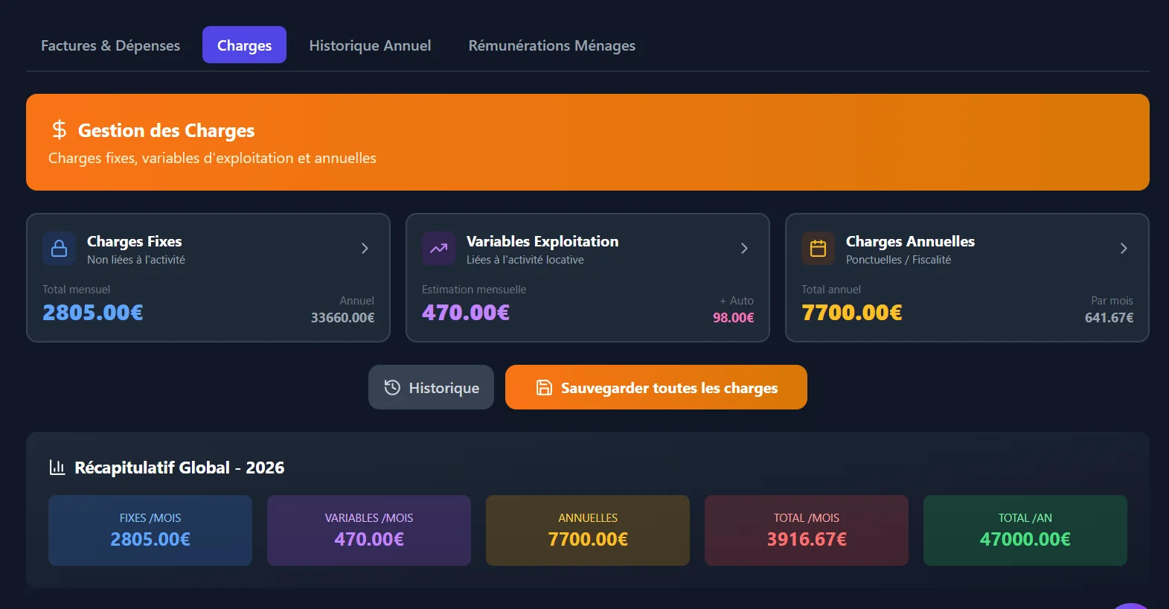Click the bar chart icon near Récapitulatif Global
The height and width of the screenshot is (609, 1169).
57,468
